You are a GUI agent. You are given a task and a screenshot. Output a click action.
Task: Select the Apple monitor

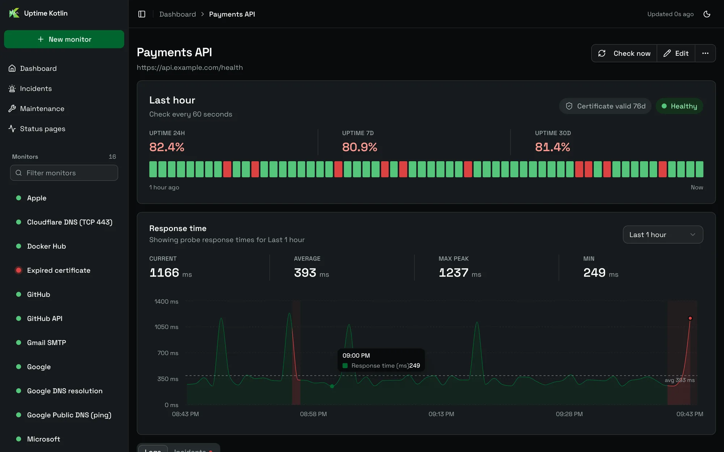(x=64, y=198)
